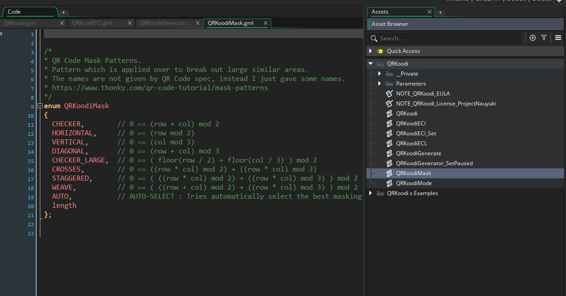
Task: Select the QRKoodiECL script asset
Action: click(x=411, y=143)
